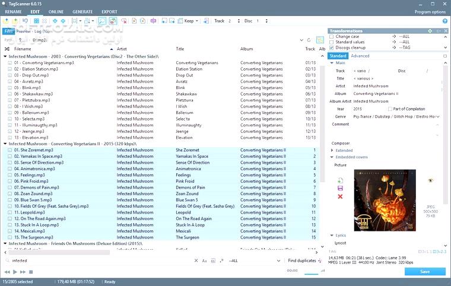451x286 pixels.
Task: Click the shuffle icon beside Filename header
Action: (x=7, y=49)
